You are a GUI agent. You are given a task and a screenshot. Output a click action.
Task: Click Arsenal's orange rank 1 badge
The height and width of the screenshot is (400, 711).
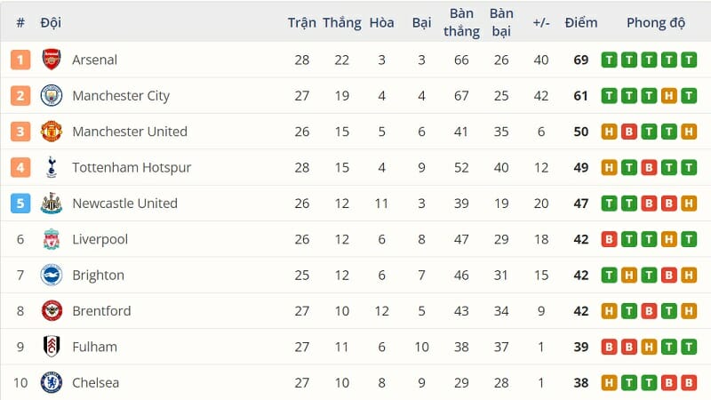click(20, 60)
